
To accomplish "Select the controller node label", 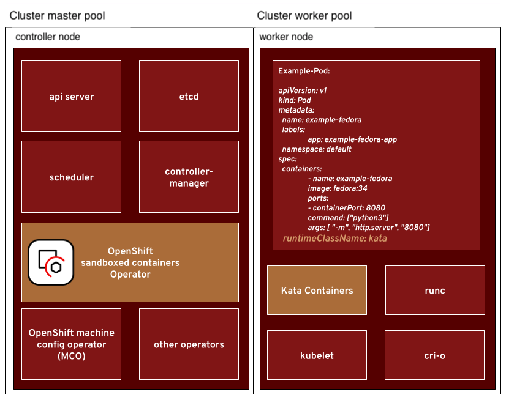I will (x=48, y=37).
